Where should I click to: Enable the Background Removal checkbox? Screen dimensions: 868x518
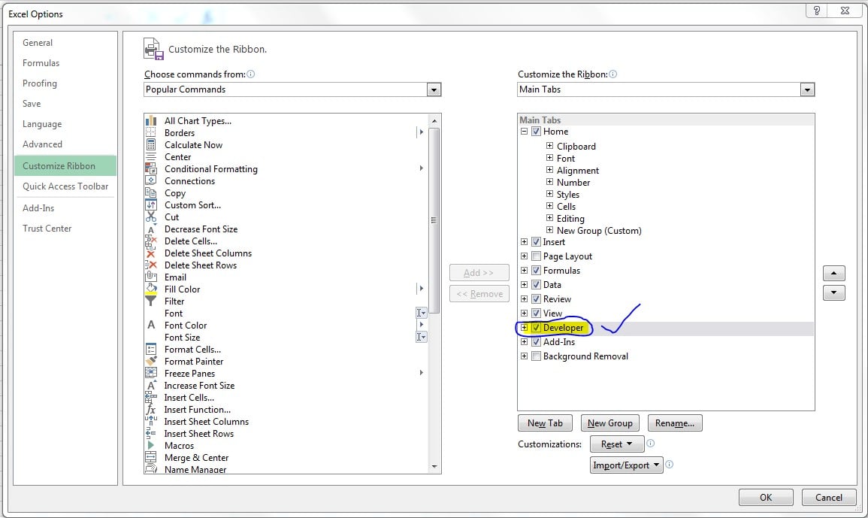pyautogui.click(x=536, y=356)
